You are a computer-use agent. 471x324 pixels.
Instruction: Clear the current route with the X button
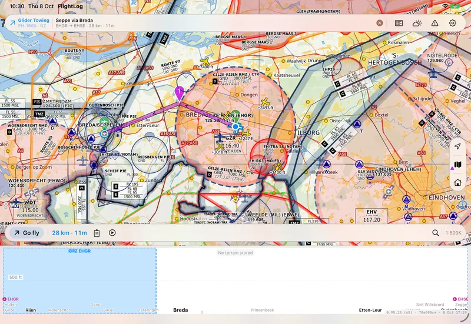pyautogui.click(x=380, y=23)
